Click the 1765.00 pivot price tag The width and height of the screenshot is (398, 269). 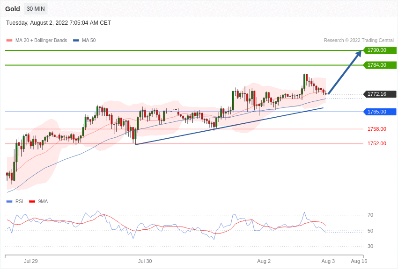pyautogui.click(x=380, y=112)
